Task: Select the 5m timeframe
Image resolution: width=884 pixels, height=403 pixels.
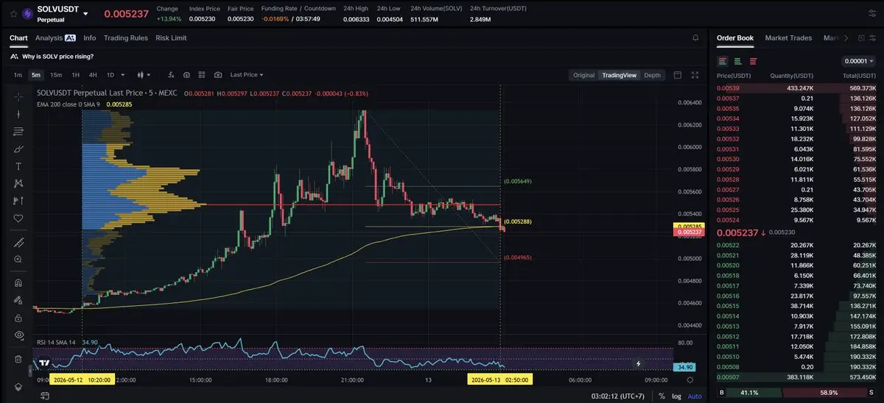Action: (x=36, y=75)
